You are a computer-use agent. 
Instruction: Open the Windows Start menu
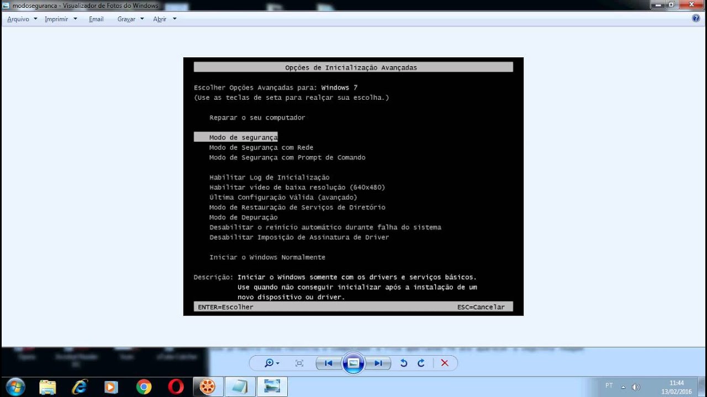15,387
